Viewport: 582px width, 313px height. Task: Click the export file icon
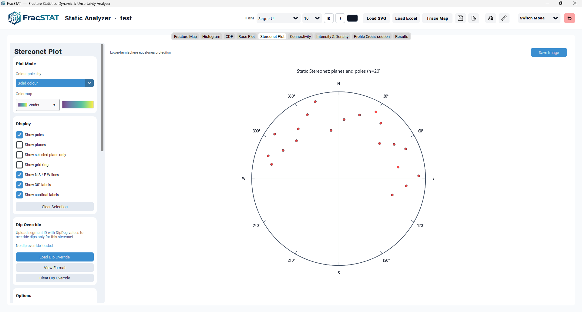474,18
